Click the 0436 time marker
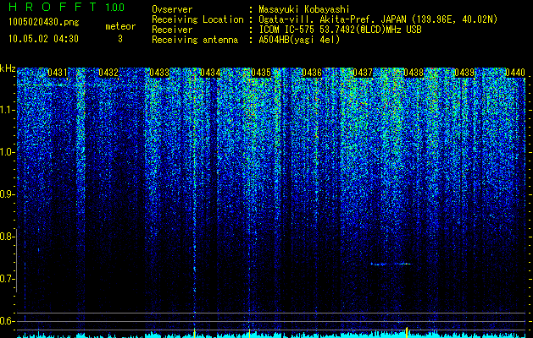 click(312, 73)
